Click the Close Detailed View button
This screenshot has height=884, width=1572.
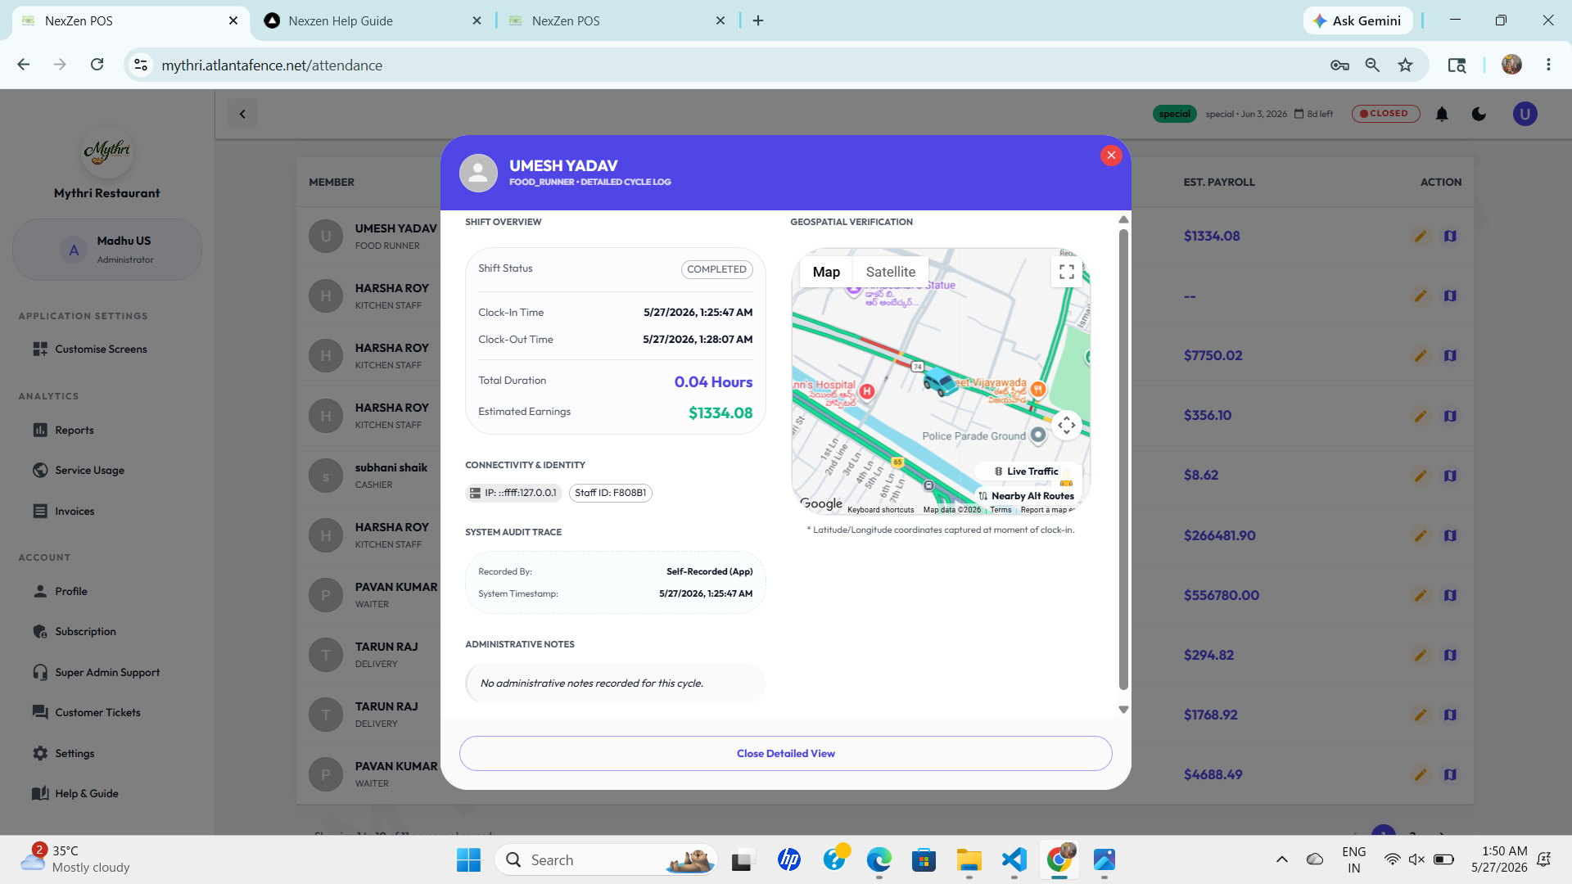(786, 753)
